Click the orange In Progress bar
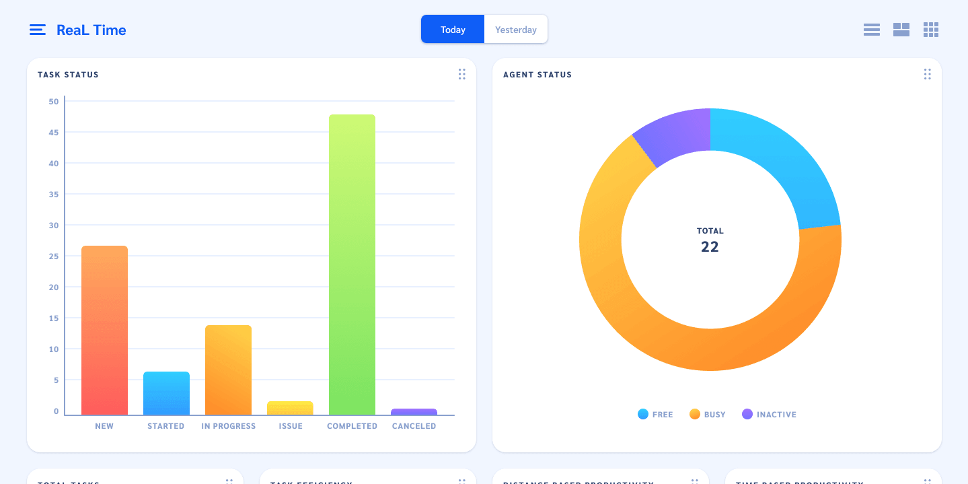The height and width of the screenshot is (484, 968). point(228,370)
